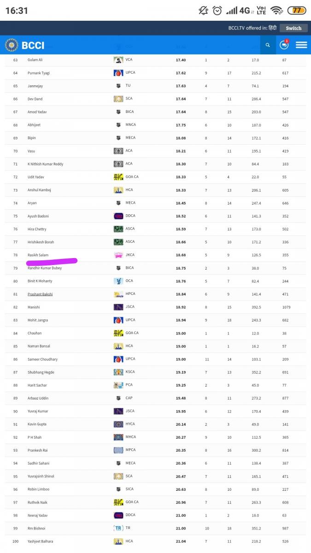The image size is (311, 553).
Task: Click the UPCA logo in Purnank Tyagi row
Action: click(118, 73)
